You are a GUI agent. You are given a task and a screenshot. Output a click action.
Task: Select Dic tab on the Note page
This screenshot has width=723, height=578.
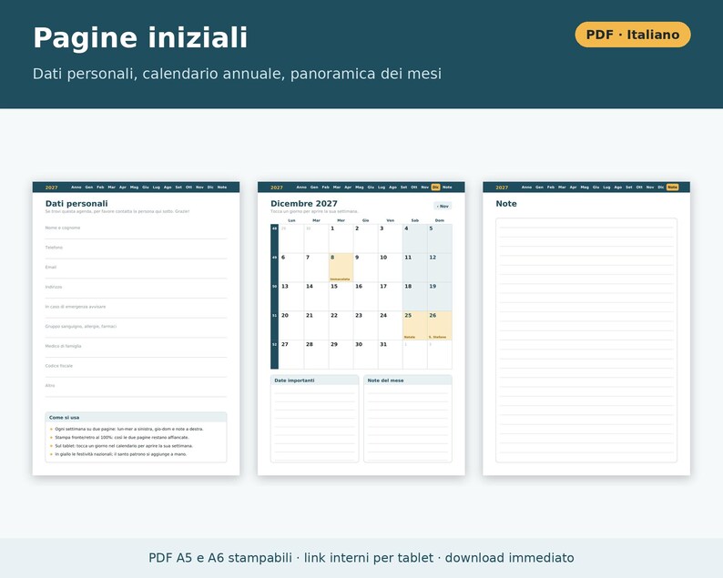click(x=661, y=188)
